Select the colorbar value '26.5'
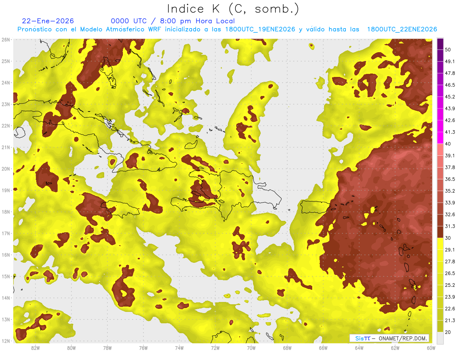Screen dimensions: 458x353 pos(450,273)
